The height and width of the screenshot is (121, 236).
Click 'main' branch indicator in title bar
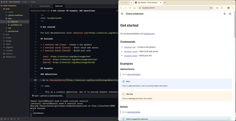coord(24,2)
